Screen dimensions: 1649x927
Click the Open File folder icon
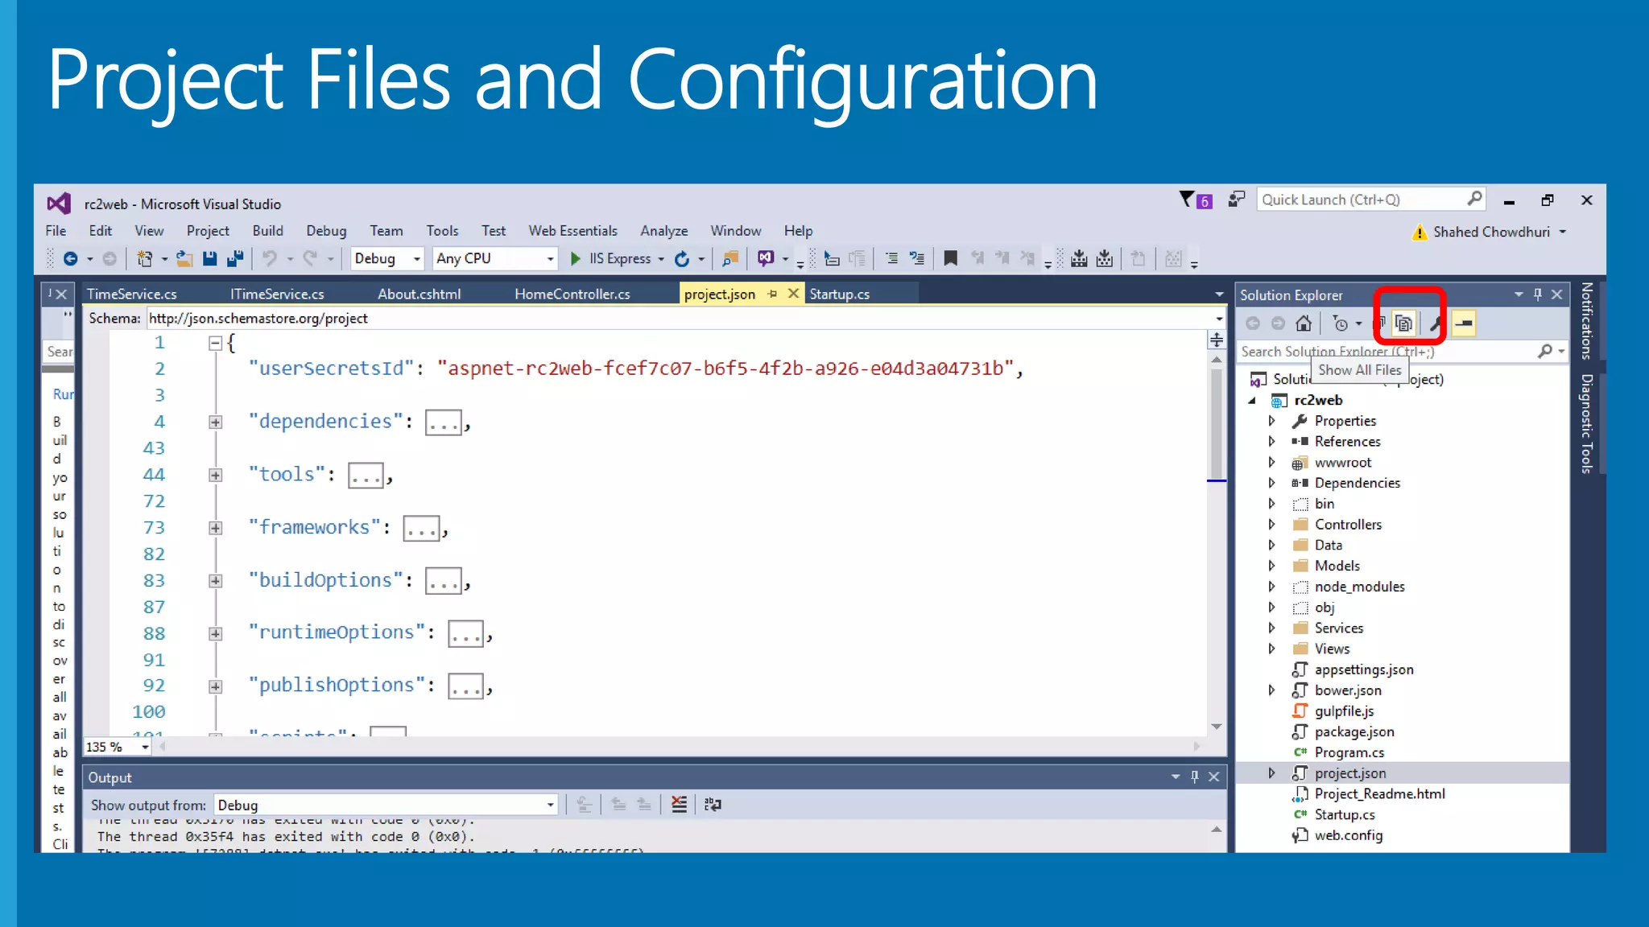click(184, 258)
